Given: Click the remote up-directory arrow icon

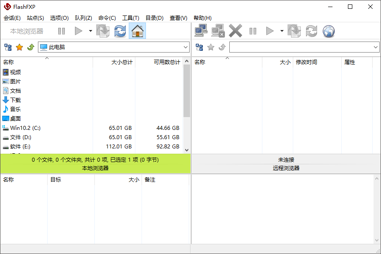Looking at the screenshot, I should 222,47.
